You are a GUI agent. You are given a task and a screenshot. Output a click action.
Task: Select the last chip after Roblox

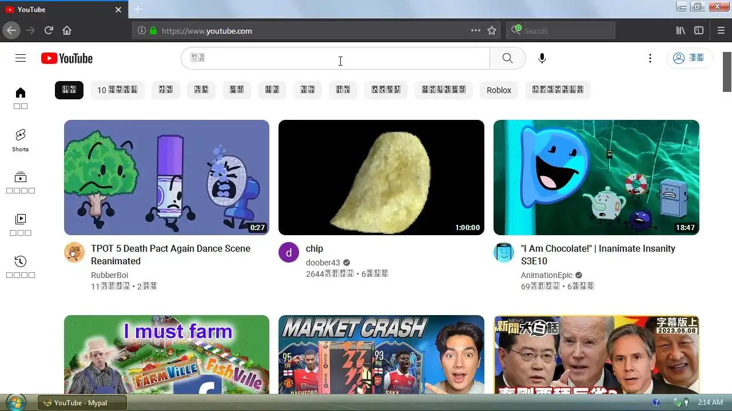click(x=558, y=90)
